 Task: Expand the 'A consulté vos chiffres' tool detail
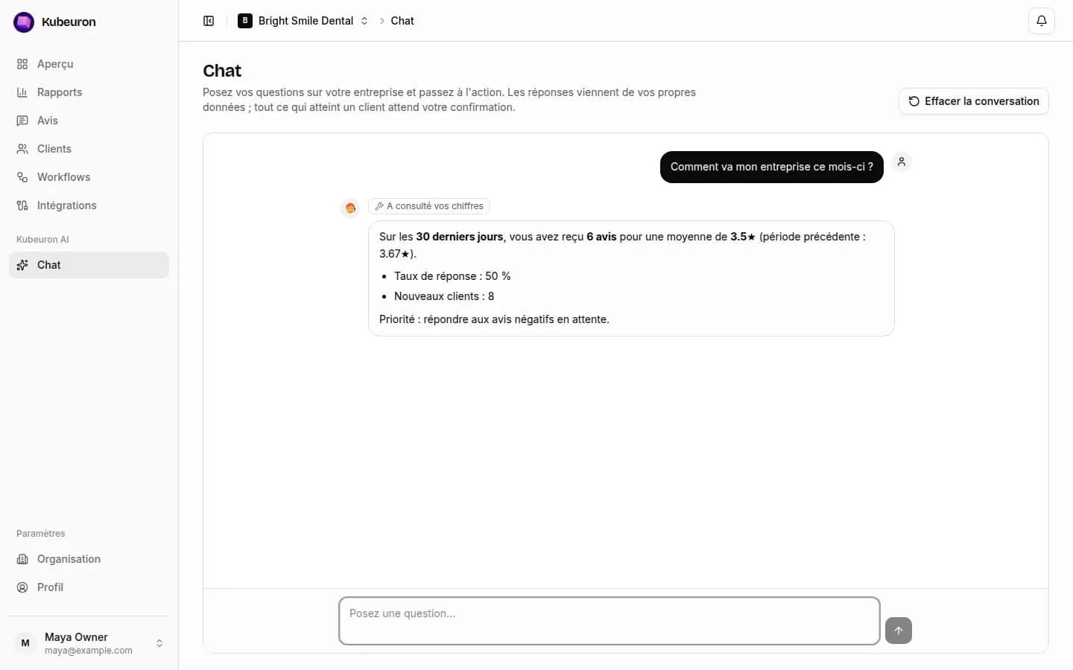pos(429,206)
